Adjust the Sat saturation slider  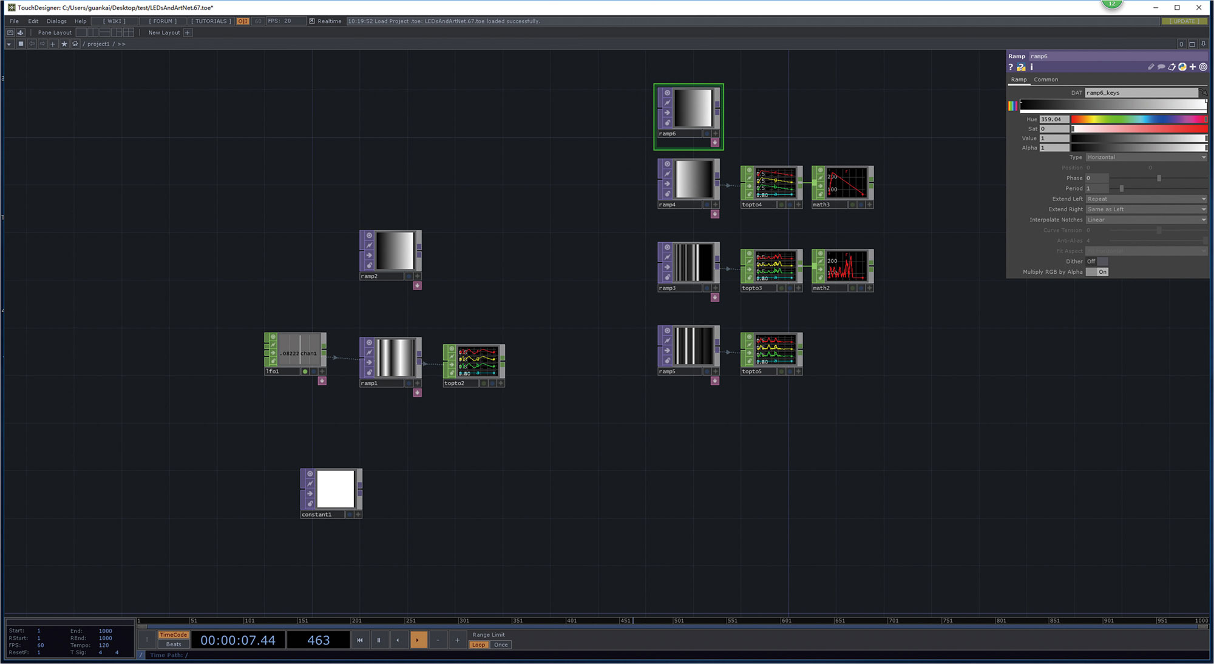[1139, 129]
